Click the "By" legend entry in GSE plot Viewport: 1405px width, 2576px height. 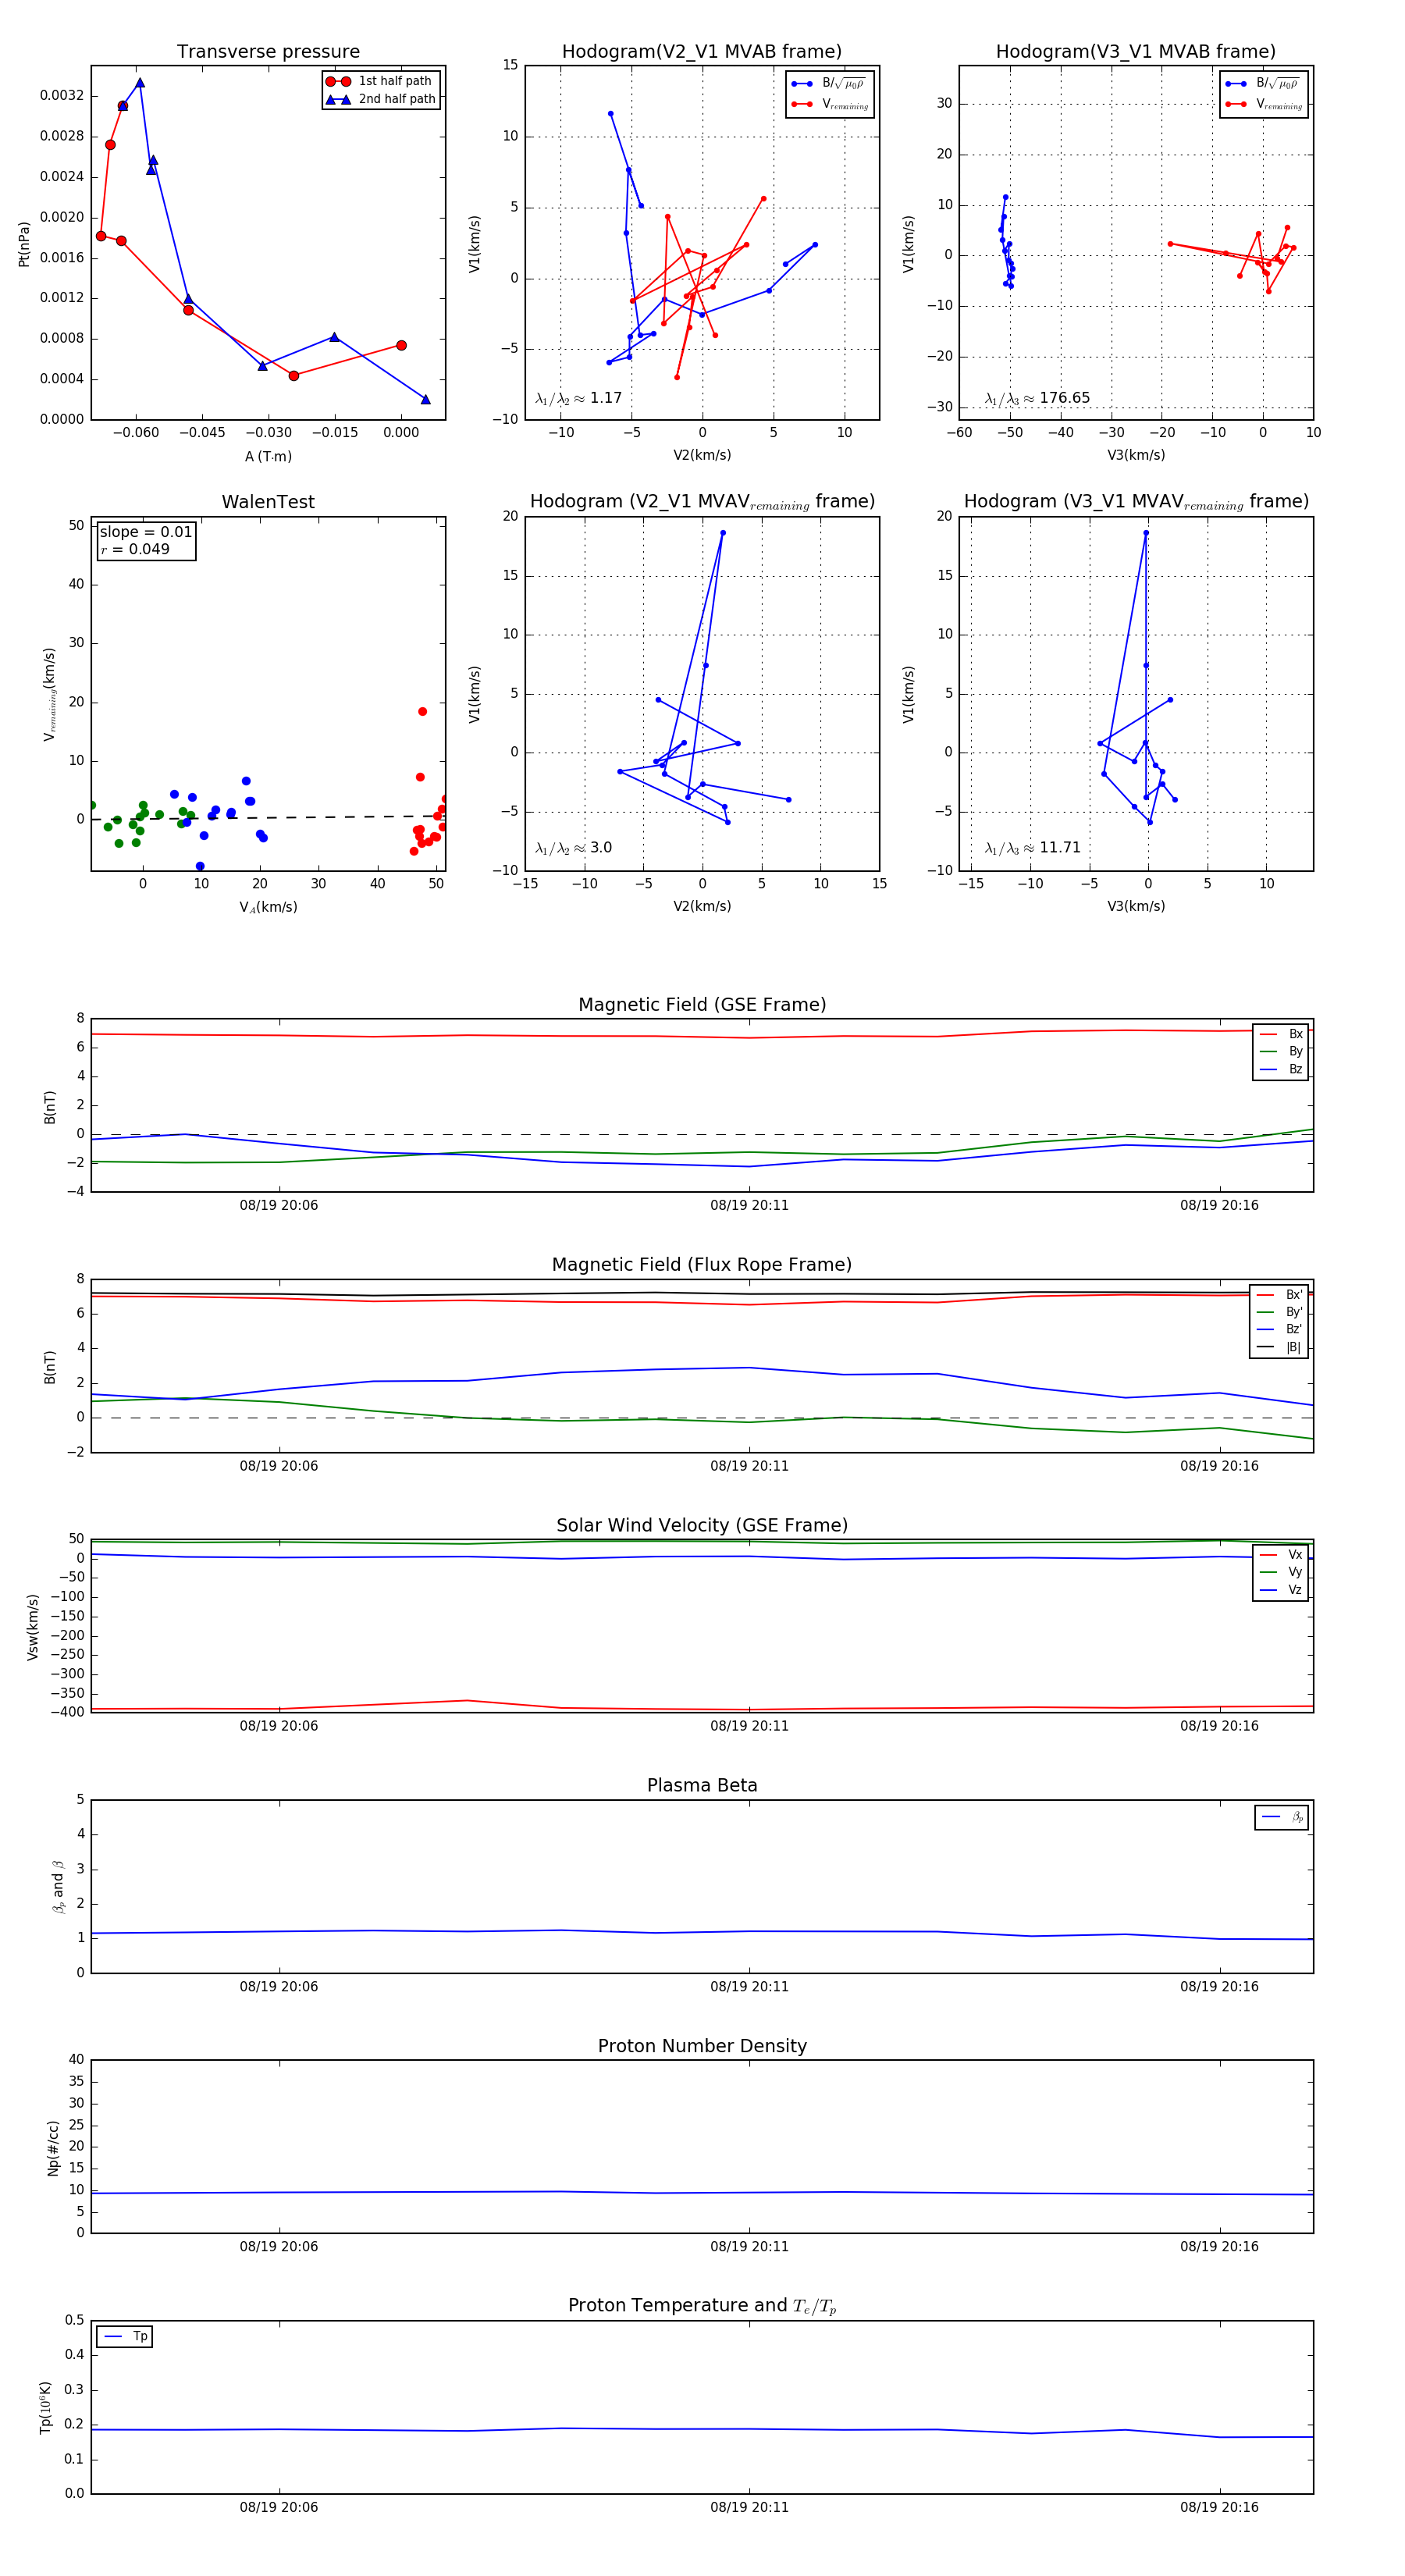tap(1281, 1052)
